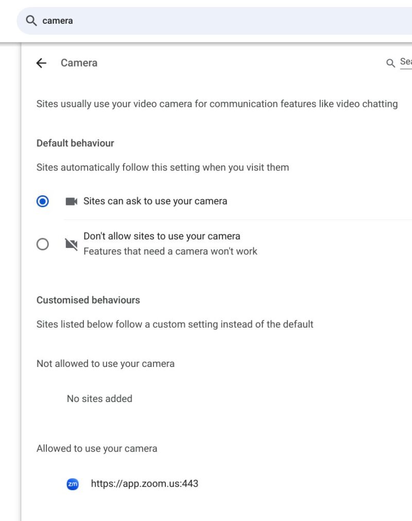
Task: Open settings search via the top-right magnifier icon
Action: coord(390,62)
